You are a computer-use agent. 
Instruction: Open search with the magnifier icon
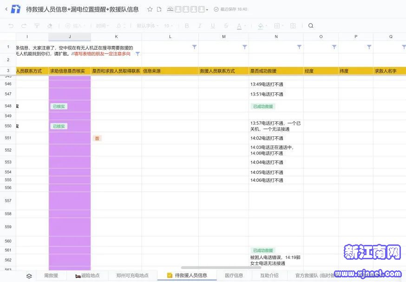click(x=311, y=26)
